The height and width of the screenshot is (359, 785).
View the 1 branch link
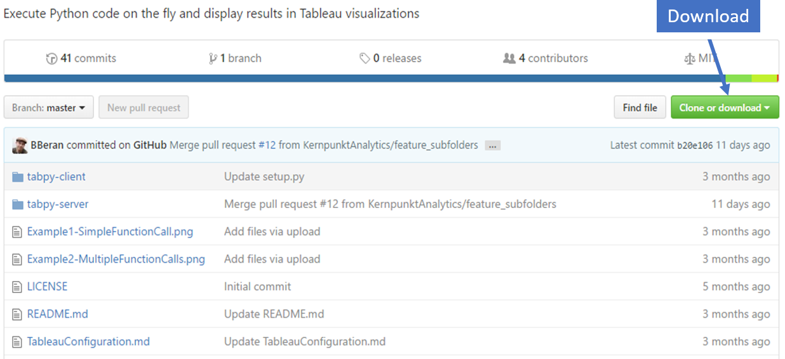coord(235,58)
